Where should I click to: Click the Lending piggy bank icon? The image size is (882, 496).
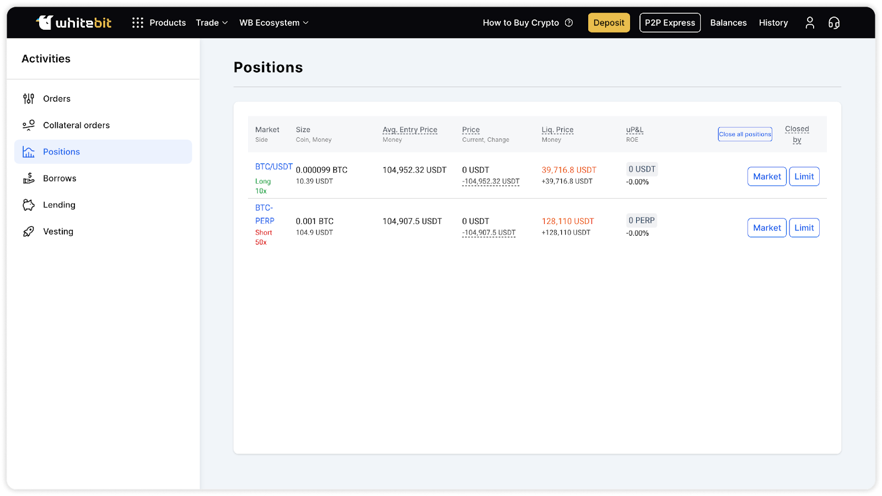point(29,205)
